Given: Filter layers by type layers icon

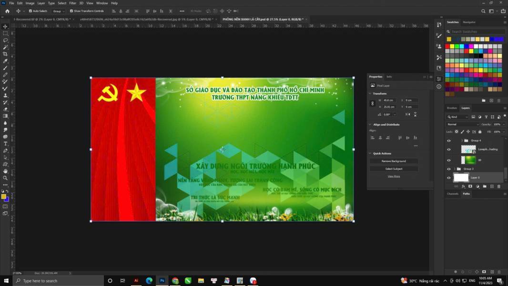Looking at the screenshot, I should (486, 117).
